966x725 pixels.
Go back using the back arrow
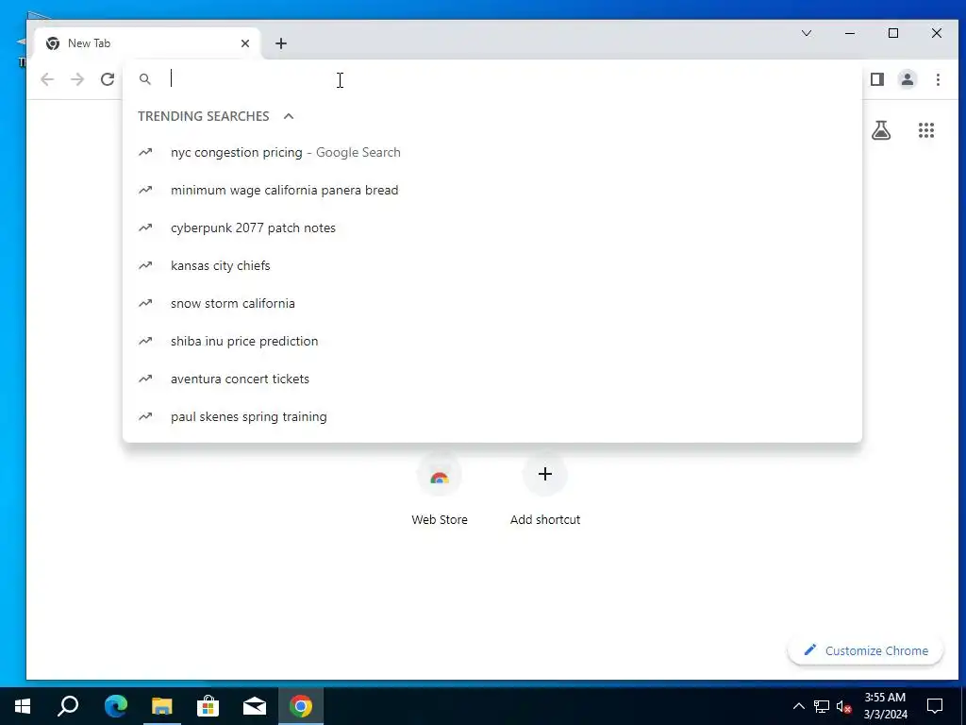(47, 79)
